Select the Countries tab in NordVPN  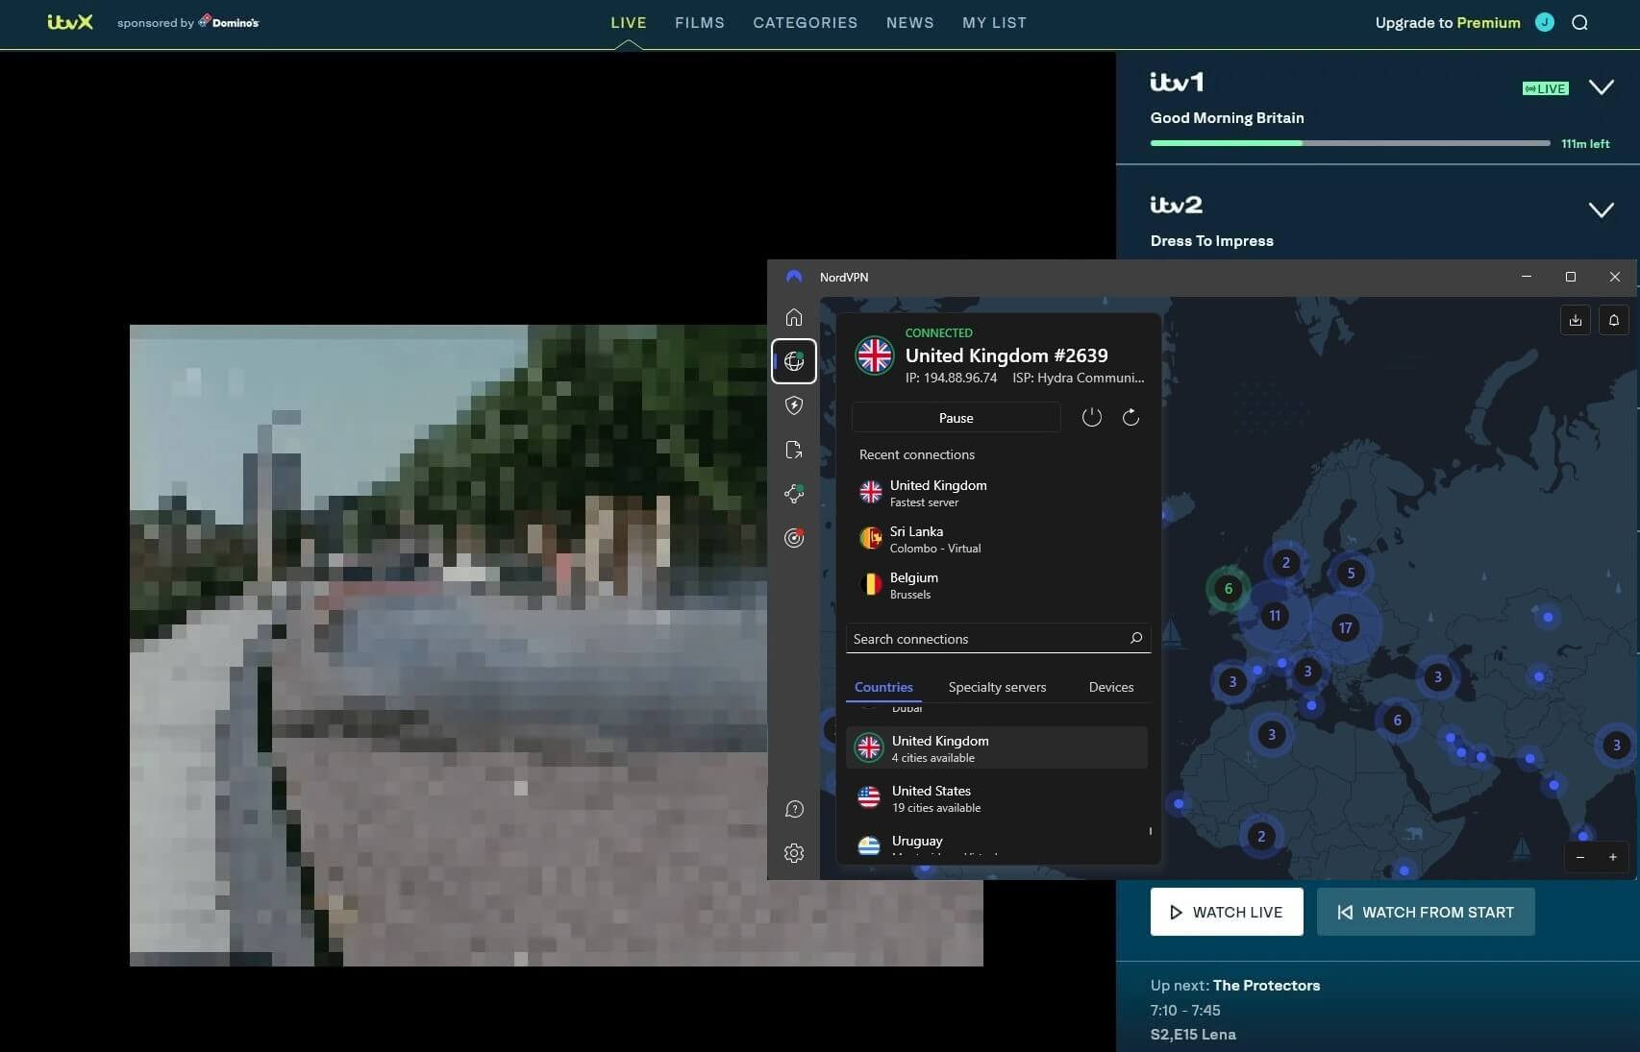click(883, 687)
